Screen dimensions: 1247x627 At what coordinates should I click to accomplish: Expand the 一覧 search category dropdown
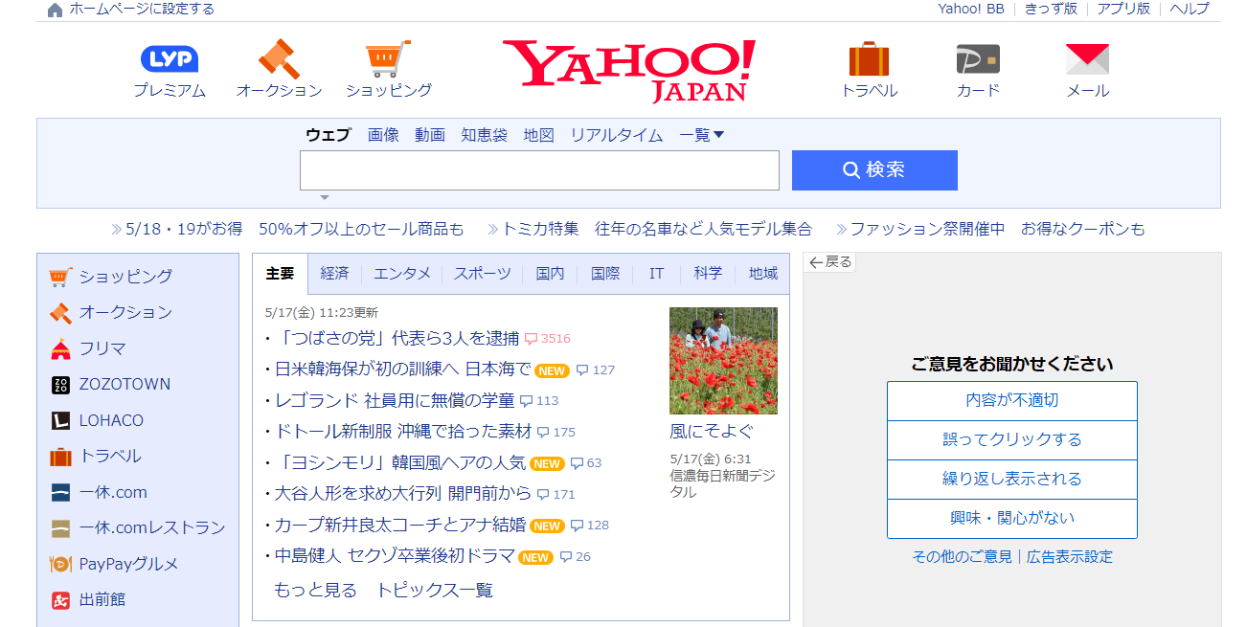point(702,135)
